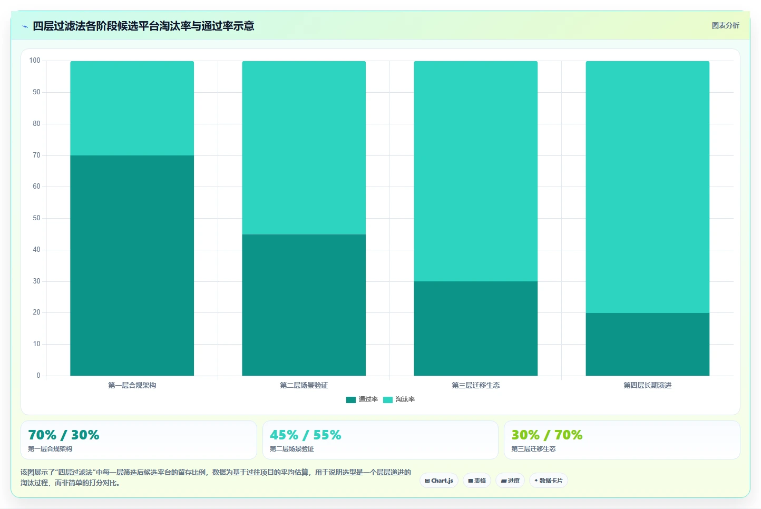The image size is (761, 509).
Task: Toggle the 通过率 legend swatch
Action: click(351, 399)
